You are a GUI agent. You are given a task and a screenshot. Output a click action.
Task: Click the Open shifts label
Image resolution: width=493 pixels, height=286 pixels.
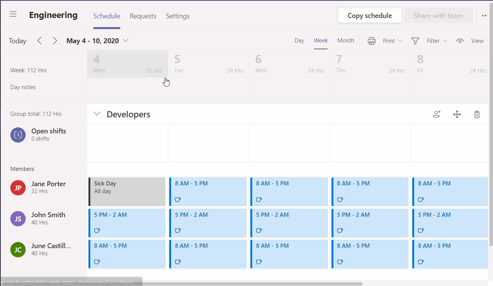(49, 131)
